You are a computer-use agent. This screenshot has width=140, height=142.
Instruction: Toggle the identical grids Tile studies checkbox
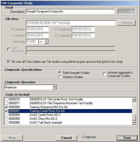9,62
